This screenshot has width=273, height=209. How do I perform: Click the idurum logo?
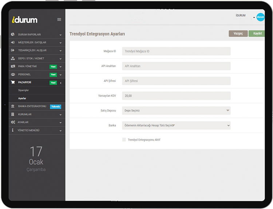click(x=24, y=20)
